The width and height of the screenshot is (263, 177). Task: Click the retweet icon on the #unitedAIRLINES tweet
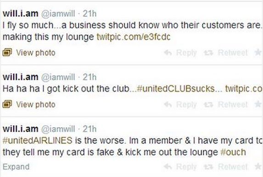(x=208, y=166)
